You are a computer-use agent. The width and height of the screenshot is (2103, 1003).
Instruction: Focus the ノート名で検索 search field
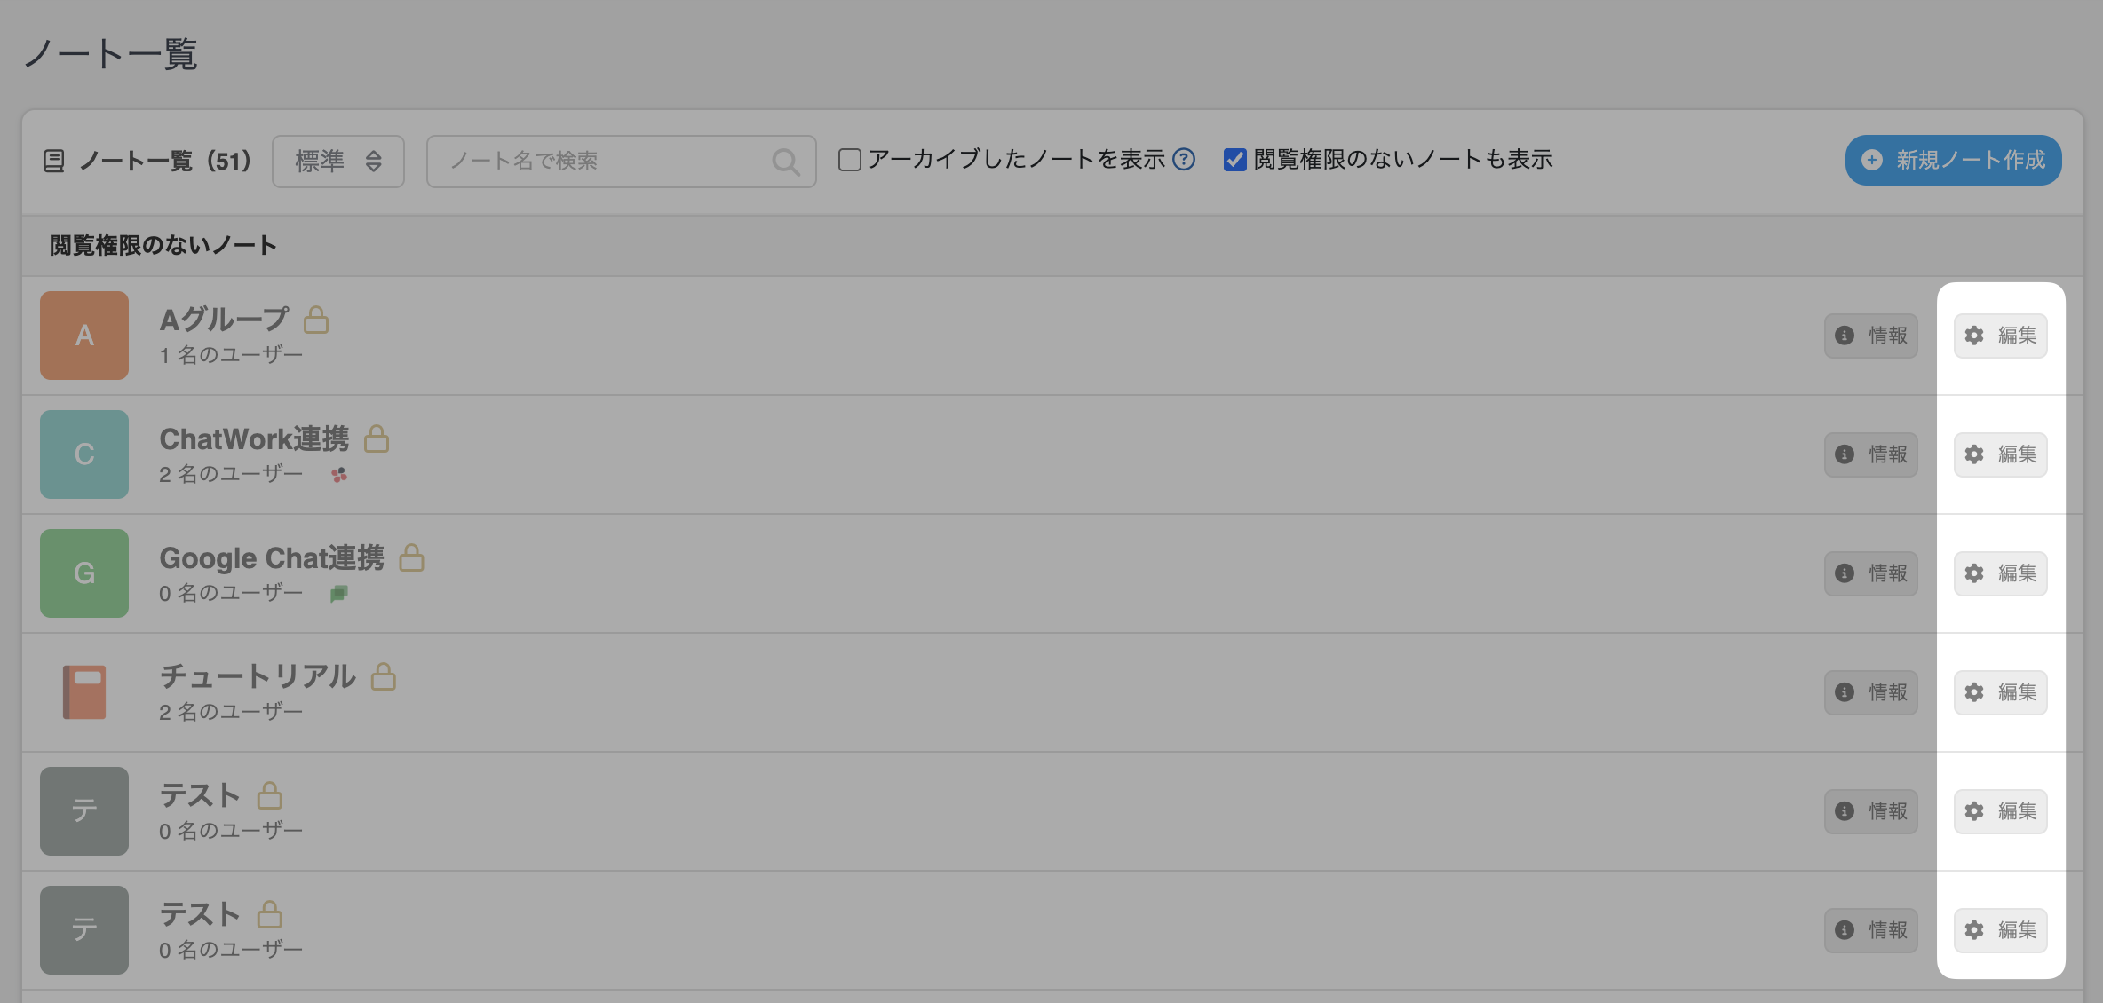(604, 162)
